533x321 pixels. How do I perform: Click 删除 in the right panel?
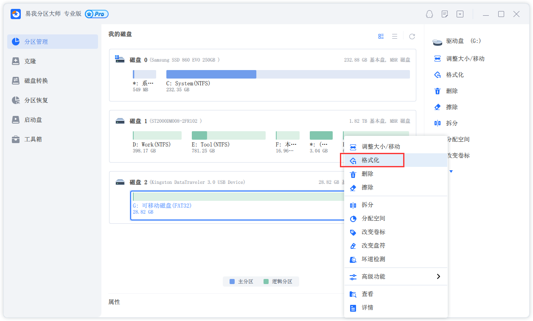tap(452, 91)
